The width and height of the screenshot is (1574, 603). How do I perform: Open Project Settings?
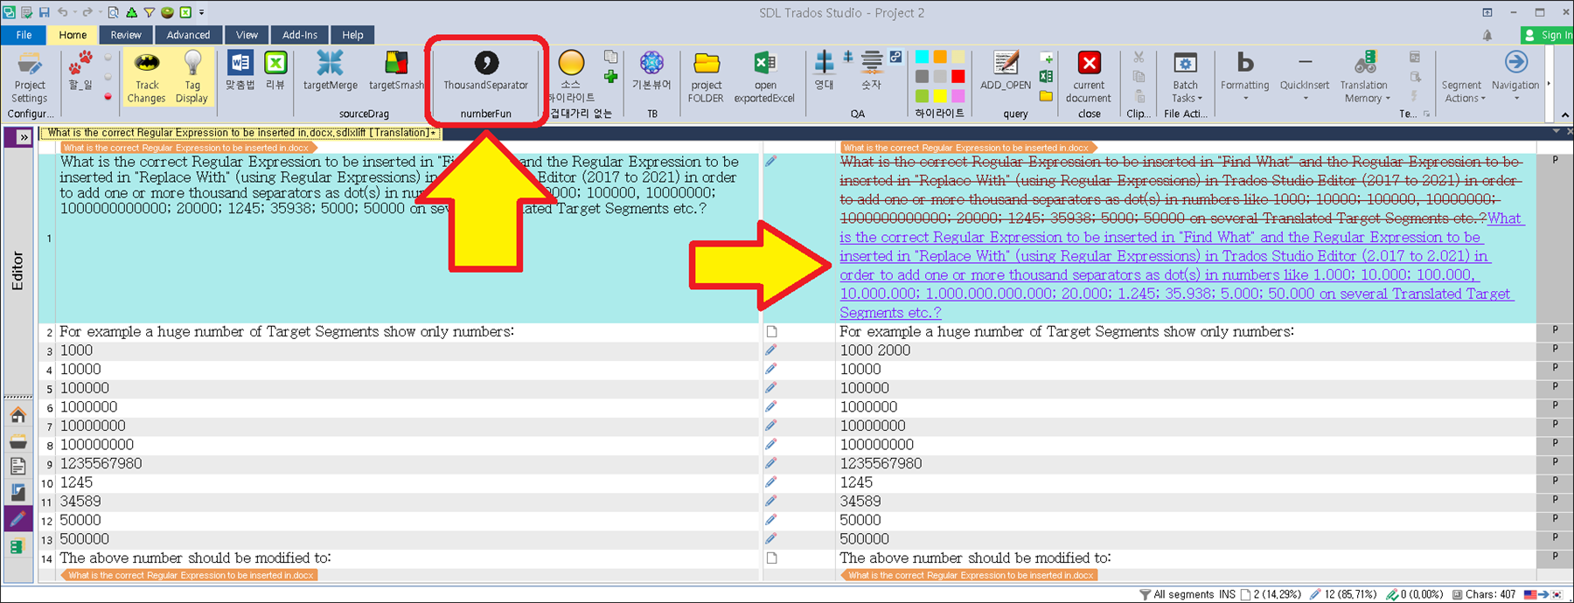(30, 77)
